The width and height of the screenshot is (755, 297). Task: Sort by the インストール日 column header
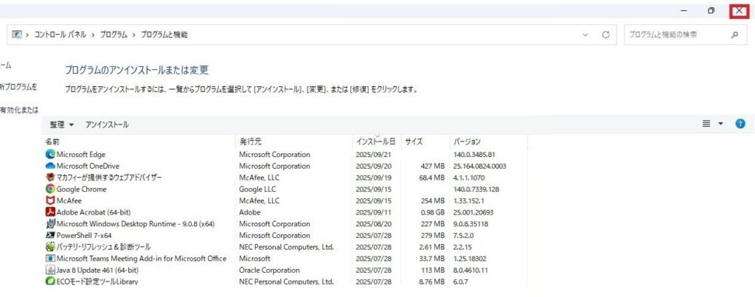click(375, 141)
